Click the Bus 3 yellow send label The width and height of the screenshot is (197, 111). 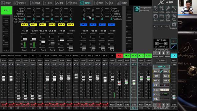(x=43, y=25)
